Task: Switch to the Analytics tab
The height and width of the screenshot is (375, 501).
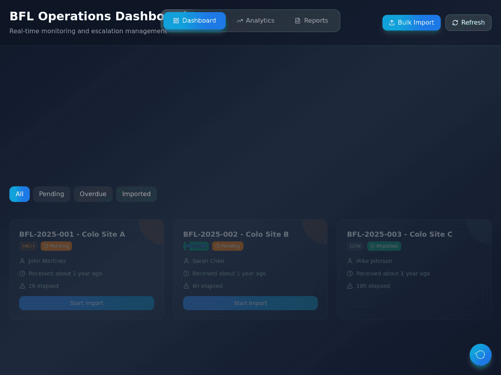Action: click(x=255, y=21)
